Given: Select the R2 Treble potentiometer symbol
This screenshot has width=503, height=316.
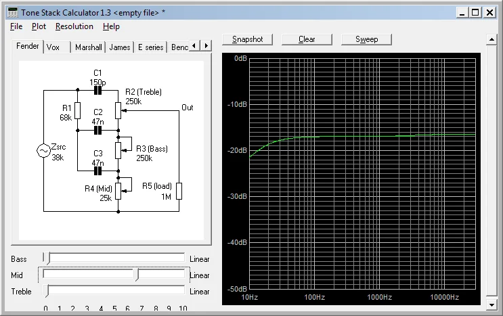Looking at the screenshot, I should 118,110.
